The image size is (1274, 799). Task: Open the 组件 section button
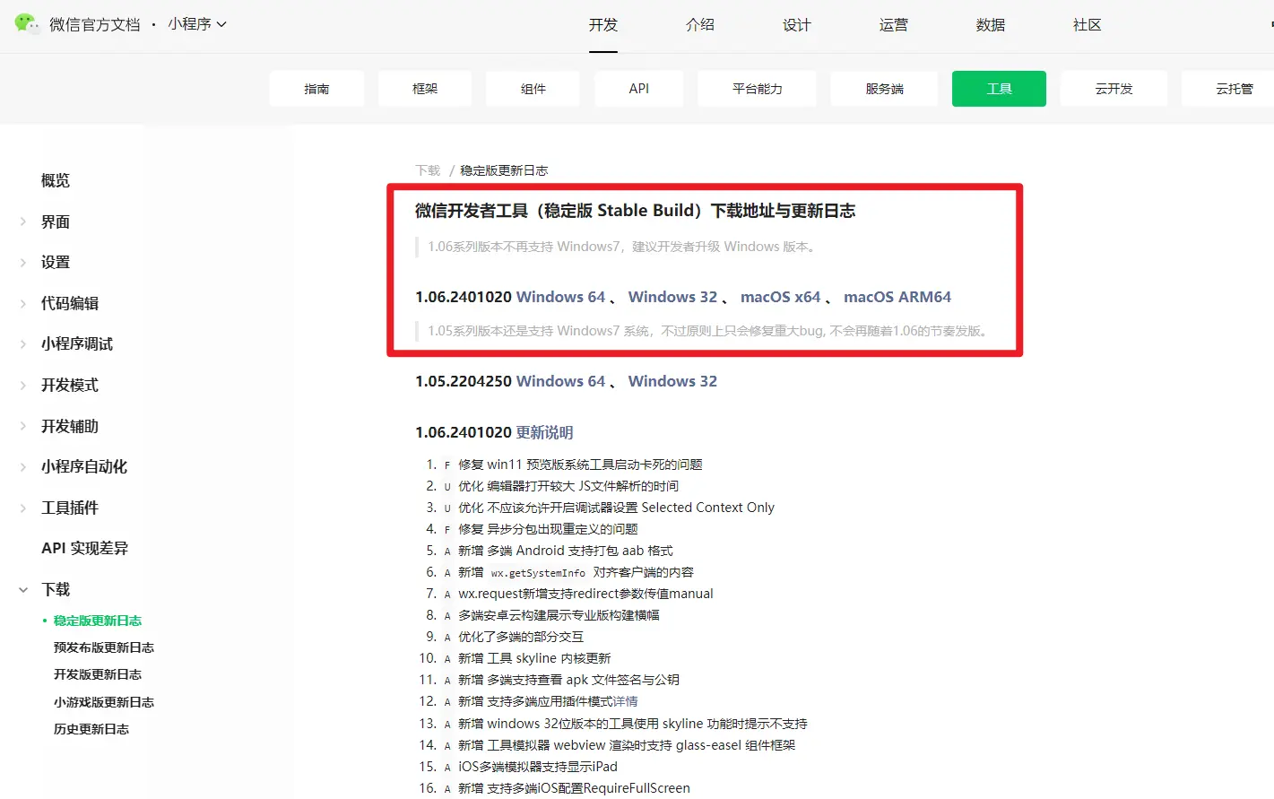tap(533, 89)
